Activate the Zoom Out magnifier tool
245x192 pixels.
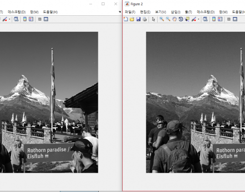click(x=168, y=19)
